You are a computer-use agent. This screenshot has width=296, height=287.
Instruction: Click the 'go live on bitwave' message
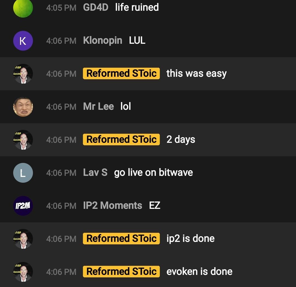[153, 173]
